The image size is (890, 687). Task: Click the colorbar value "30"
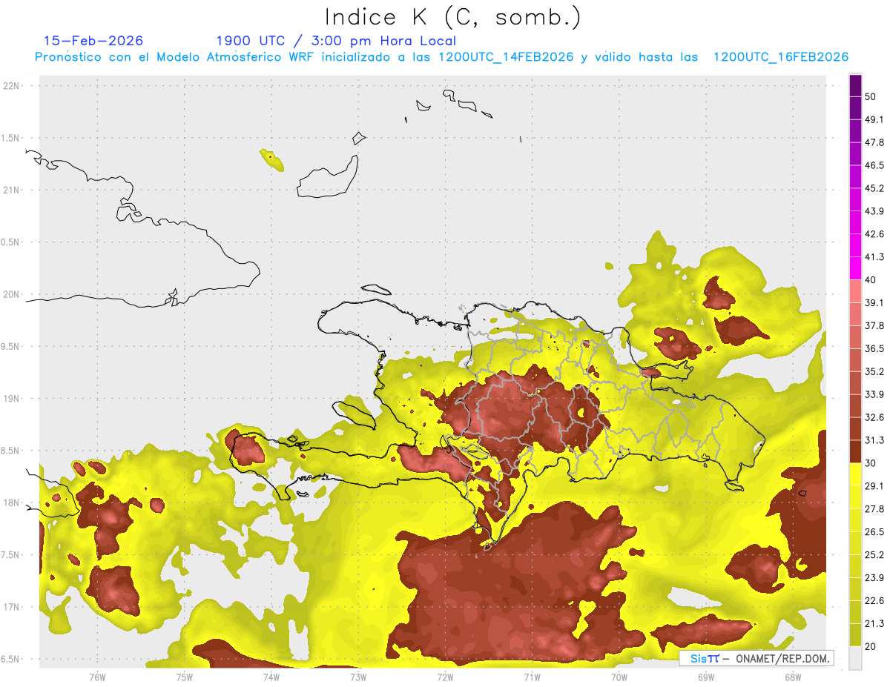(x=871, y=463)
